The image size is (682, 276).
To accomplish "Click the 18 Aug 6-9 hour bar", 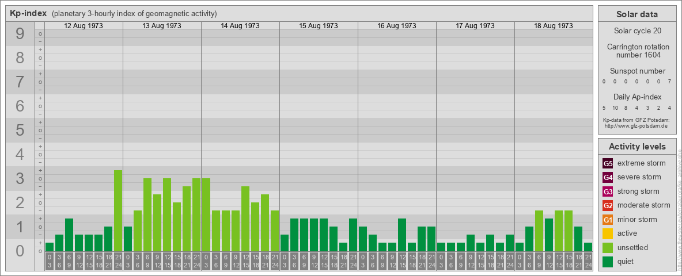I will pos(539,231).
